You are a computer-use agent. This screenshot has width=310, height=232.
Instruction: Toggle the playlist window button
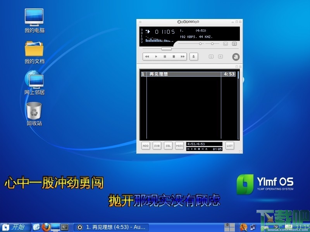(x=234, y=44)
